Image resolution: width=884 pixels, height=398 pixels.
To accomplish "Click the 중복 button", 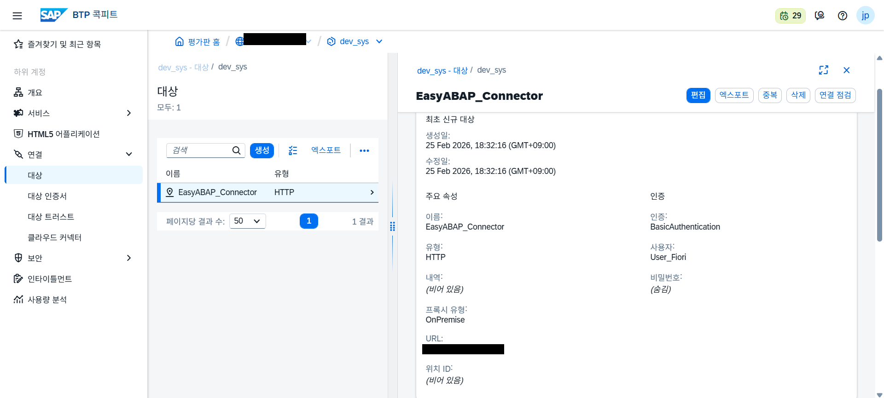I will pos(770,95).
